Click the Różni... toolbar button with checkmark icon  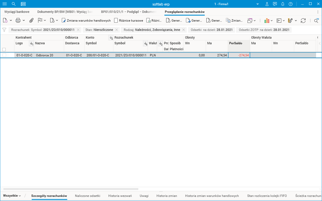[154, 20]
